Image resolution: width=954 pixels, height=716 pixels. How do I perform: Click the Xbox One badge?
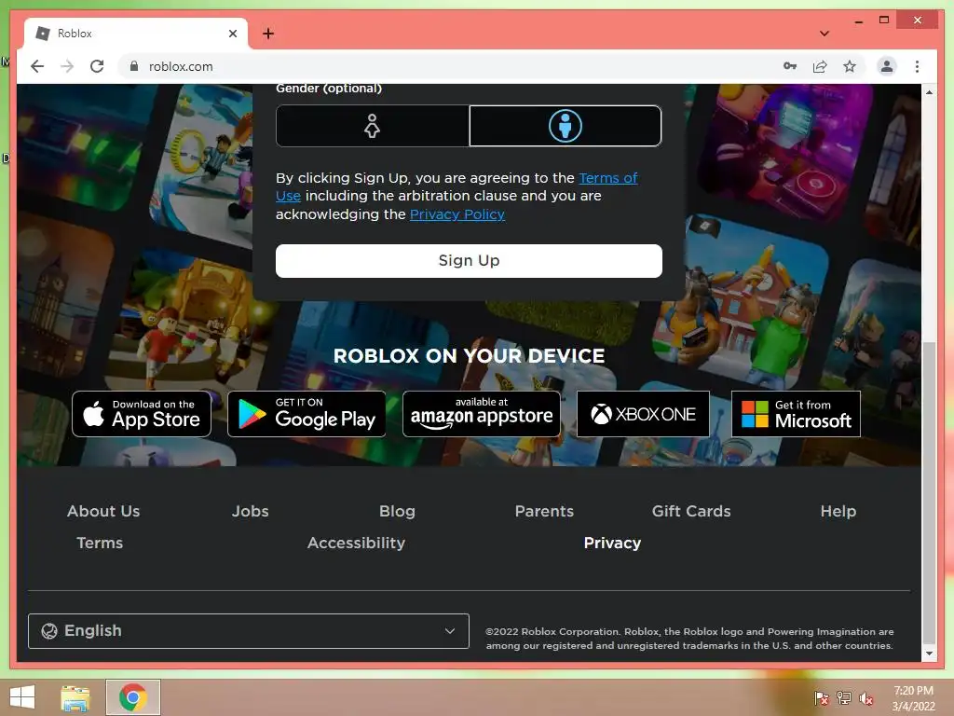(643, 414)
